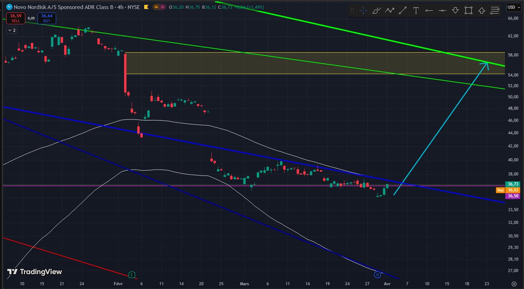Click the yellow flag symbol icon

(x=146, y=7)
